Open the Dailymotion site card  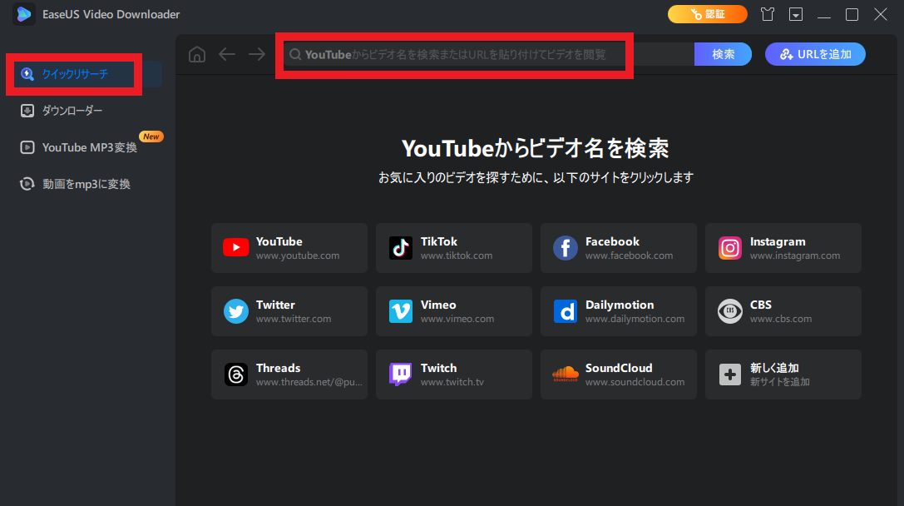tap(619, 311)
